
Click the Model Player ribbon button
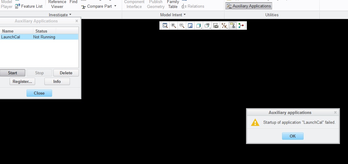click(x=6, y=4)
